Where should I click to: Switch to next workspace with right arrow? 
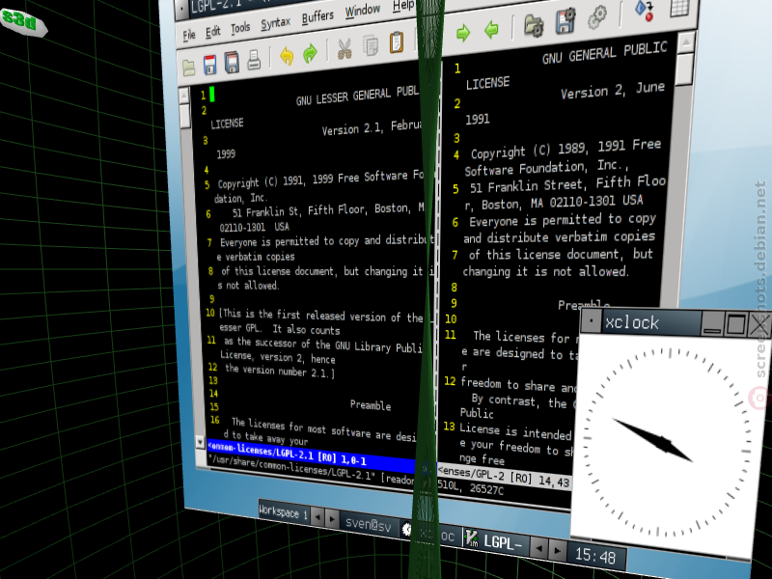point(333,519)
